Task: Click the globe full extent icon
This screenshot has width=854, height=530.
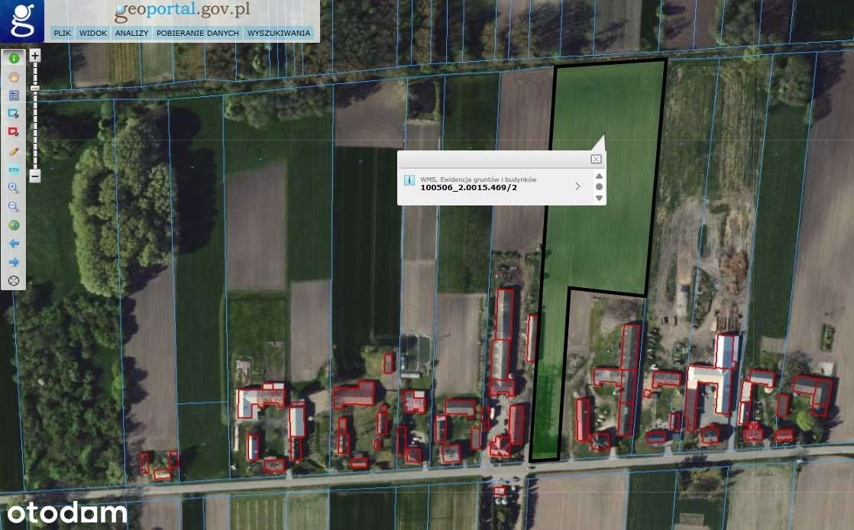Action: (x=14, y=225)
